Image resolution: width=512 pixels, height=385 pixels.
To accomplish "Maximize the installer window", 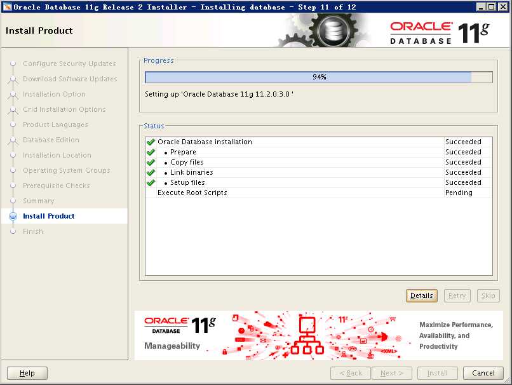I will point(491,7).
